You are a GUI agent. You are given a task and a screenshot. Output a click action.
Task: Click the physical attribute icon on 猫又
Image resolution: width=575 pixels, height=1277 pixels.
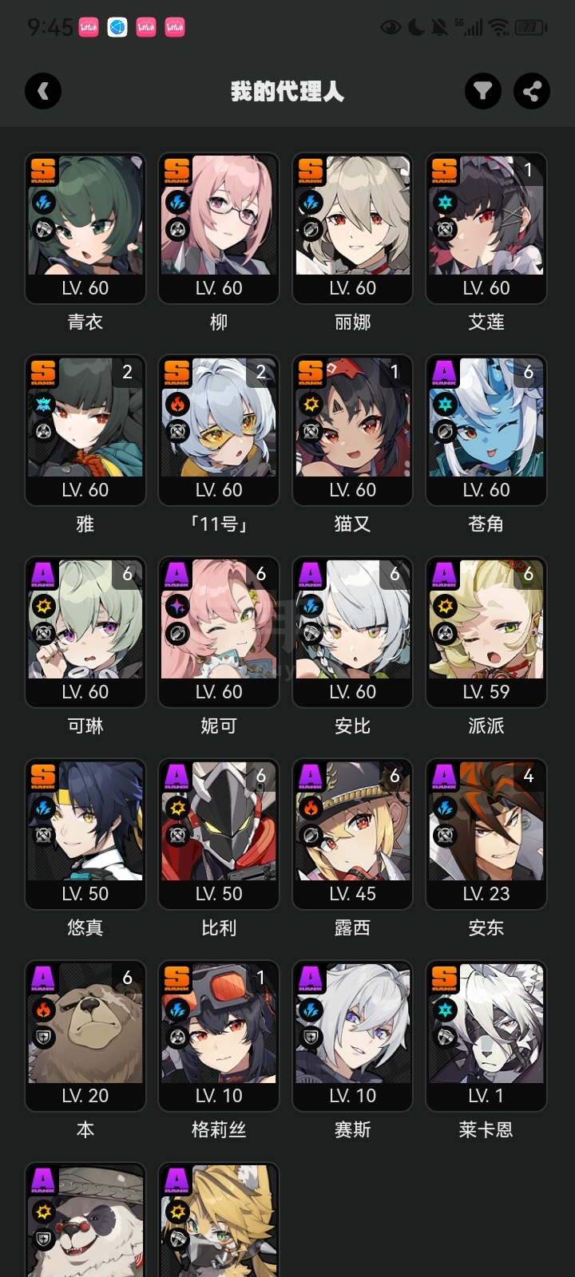click(x=311, y=405)
